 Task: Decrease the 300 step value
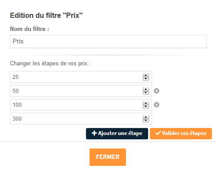(x=146, y=121)
